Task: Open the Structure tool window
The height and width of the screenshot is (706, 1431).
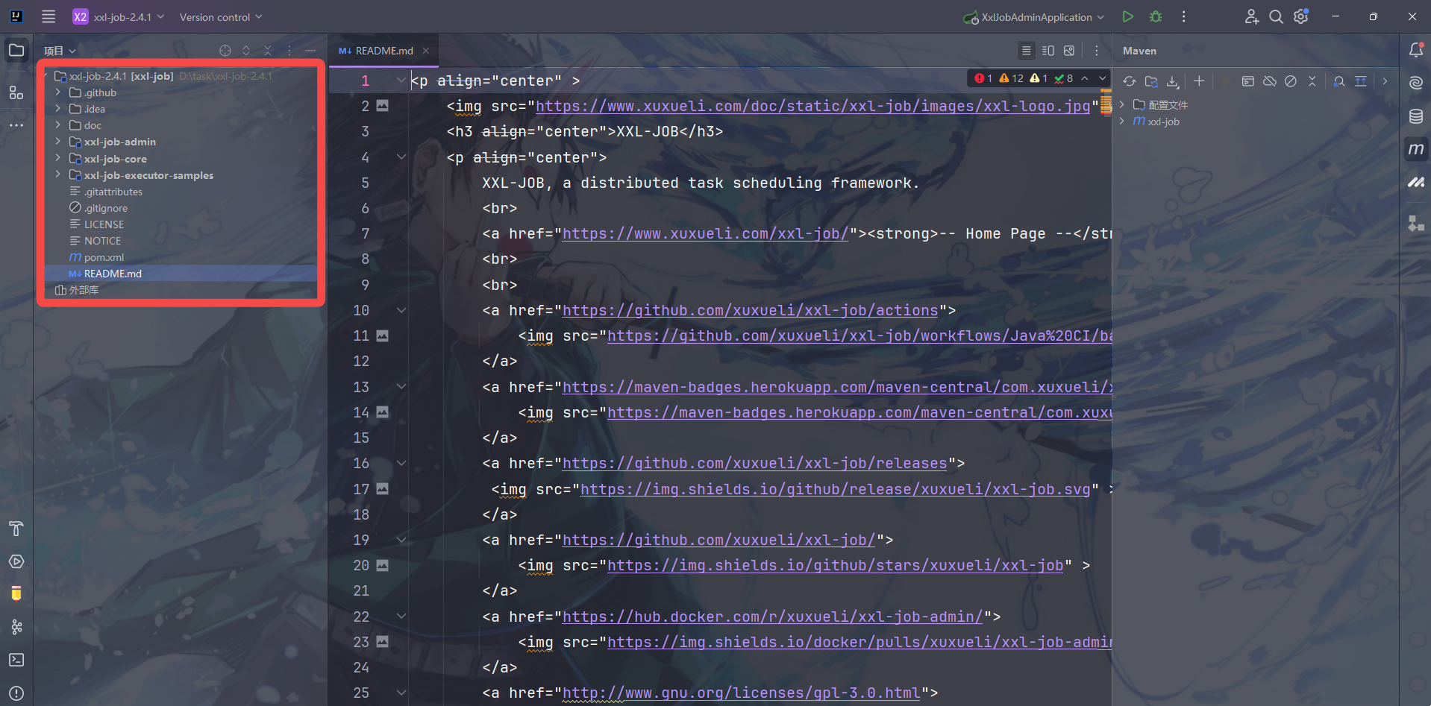Action: (x=16, y=92)
